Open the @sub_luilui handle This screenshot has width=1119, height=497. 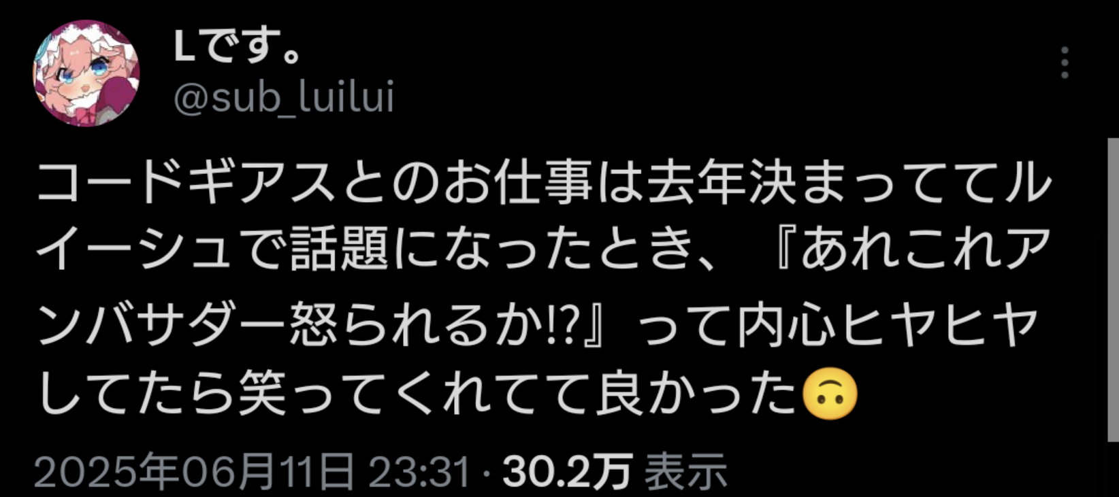284,98
